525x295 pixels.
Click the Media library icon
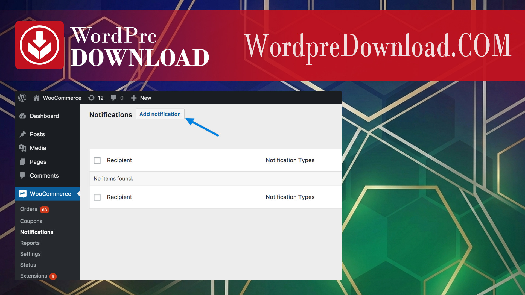tap(23, 148)
